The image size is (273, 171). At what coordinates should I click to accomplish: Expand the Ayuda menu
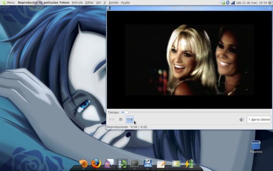(x=125, y=3)
